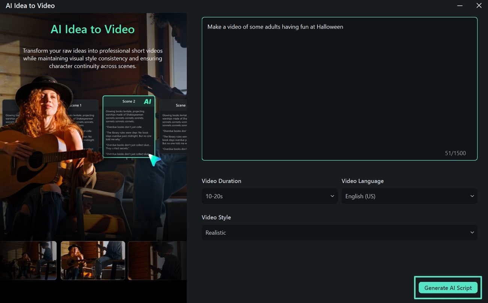The image size is (488, 303).
Task: Close the AI Idea to Video dialog
Action: [x=479, y=6]
